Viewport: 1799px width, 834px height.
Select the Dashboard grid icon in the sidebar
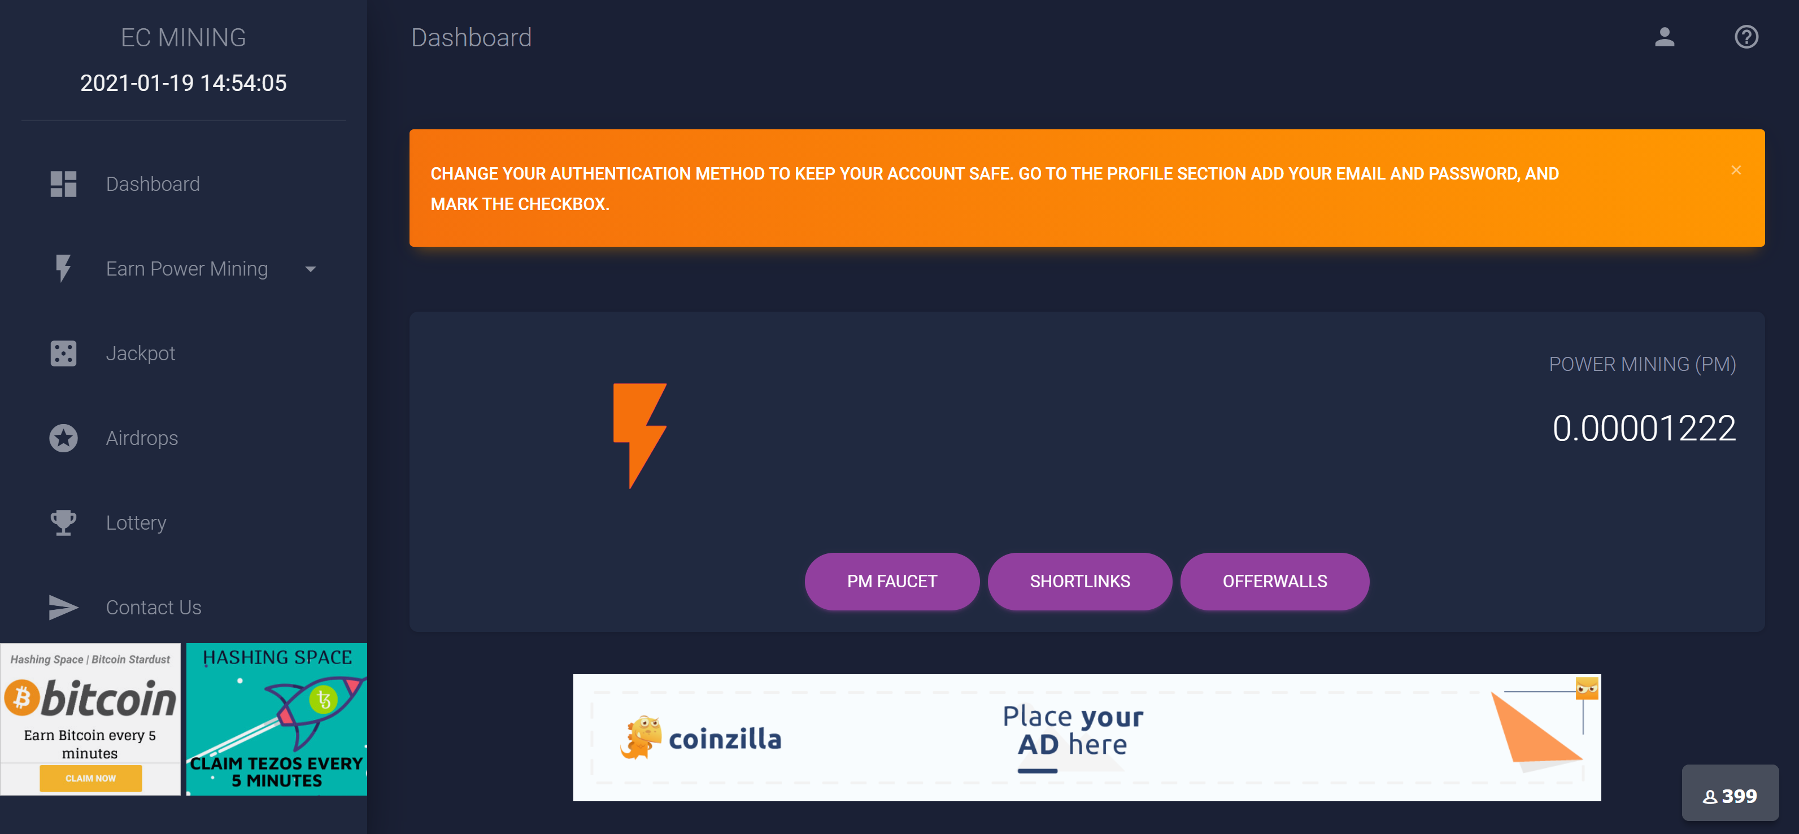coord(63,184)
